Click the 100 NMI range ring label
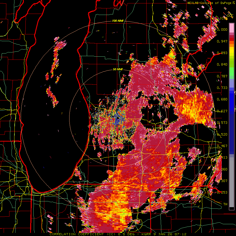Screen dimensions: 236x236 (117, 21)
